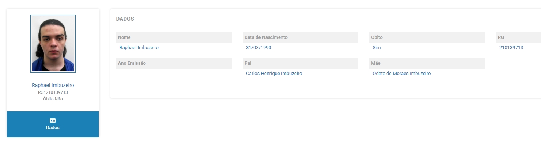Click the father's name Carlos Henrique Imbuzeiro
Image resolution: width=541 pixels, height=143 pixels.
tap(274, 74)
